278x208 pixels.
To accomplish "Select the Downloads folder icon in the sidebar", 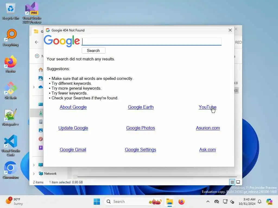I will pos(41,113).
